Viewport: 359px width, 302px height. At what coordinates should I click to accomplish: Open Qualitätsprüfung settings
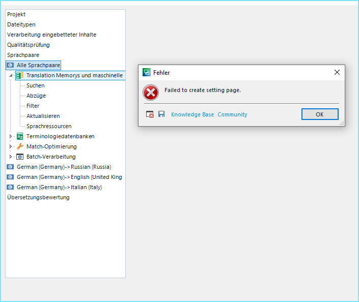(29, 45)
